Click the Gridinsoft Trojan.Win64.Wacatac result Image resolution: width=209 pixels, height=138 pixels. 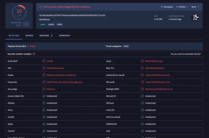(x=158, y=75)
